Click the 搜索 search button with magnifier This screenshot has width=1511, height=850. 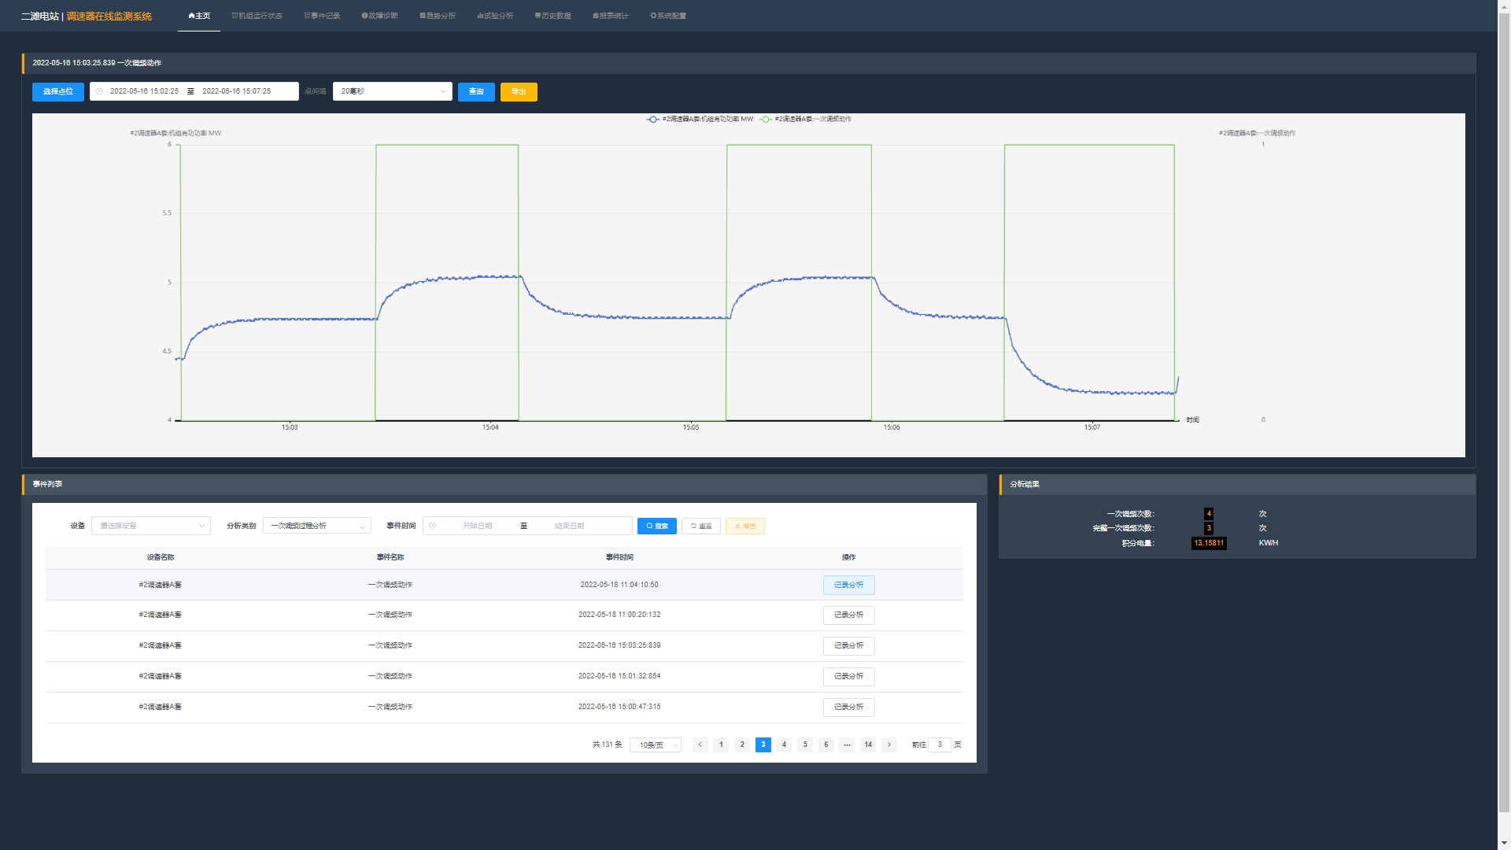tap(657, 526)
